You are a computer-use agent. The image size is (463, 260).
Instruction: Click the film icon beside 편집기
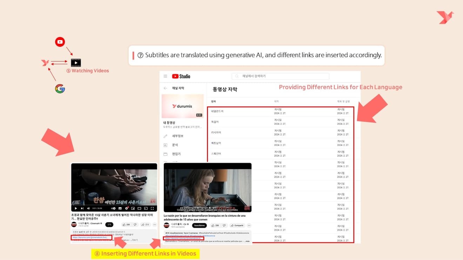tap(166, 154)
